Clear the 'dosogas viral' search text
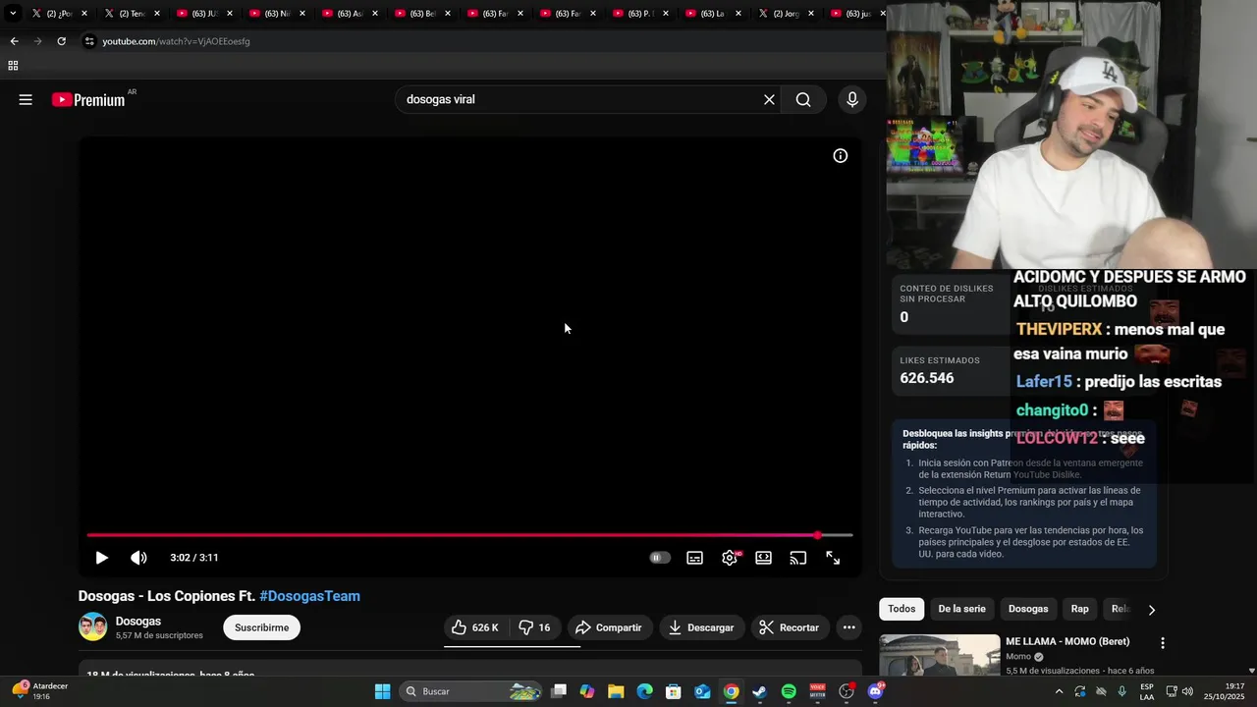The image size is (1257, 707). [769, 99]
